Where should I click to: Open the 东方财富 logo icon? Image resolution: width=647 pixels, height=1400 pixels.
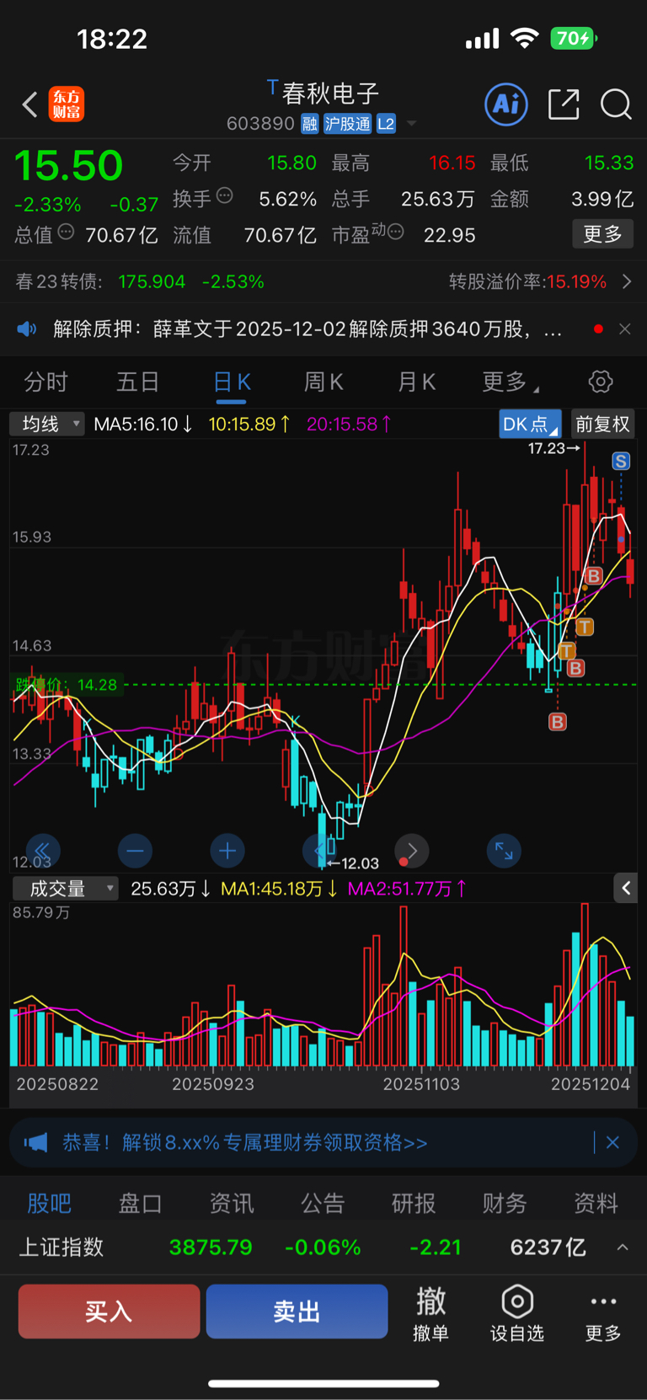point(67,104)
